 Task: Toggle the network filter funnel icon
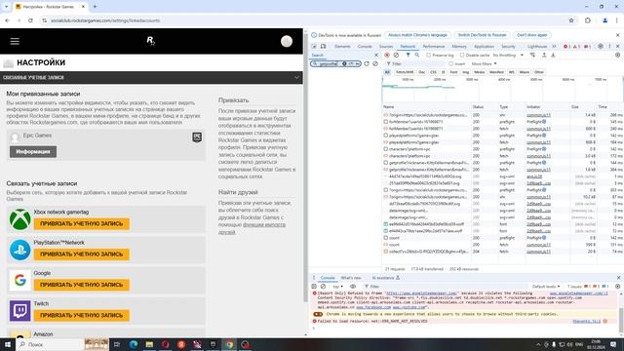[x=408, y=56]
